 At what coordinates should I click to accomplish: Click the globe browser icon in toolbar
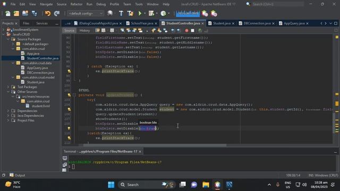[110, 14]
